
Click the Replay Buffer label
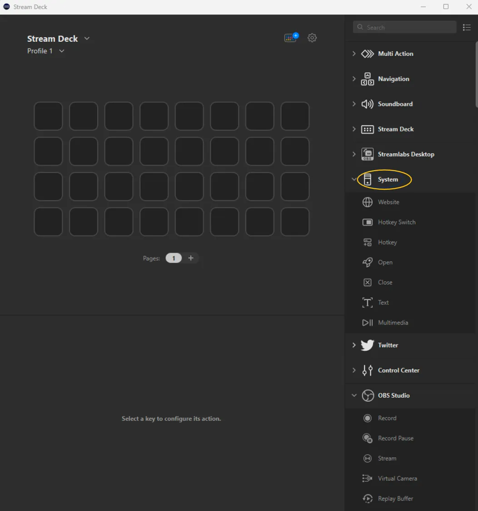[x=395, y=499]
